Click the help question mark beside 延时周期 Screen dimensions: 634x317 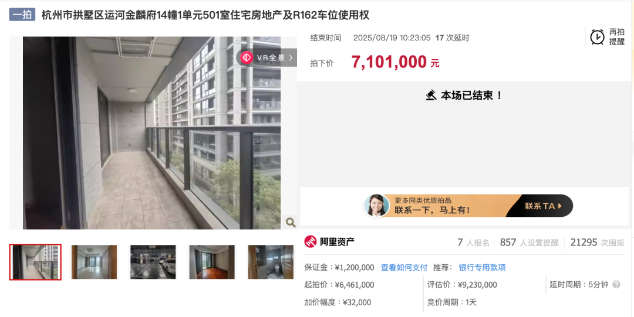click(x=616, y=284)
